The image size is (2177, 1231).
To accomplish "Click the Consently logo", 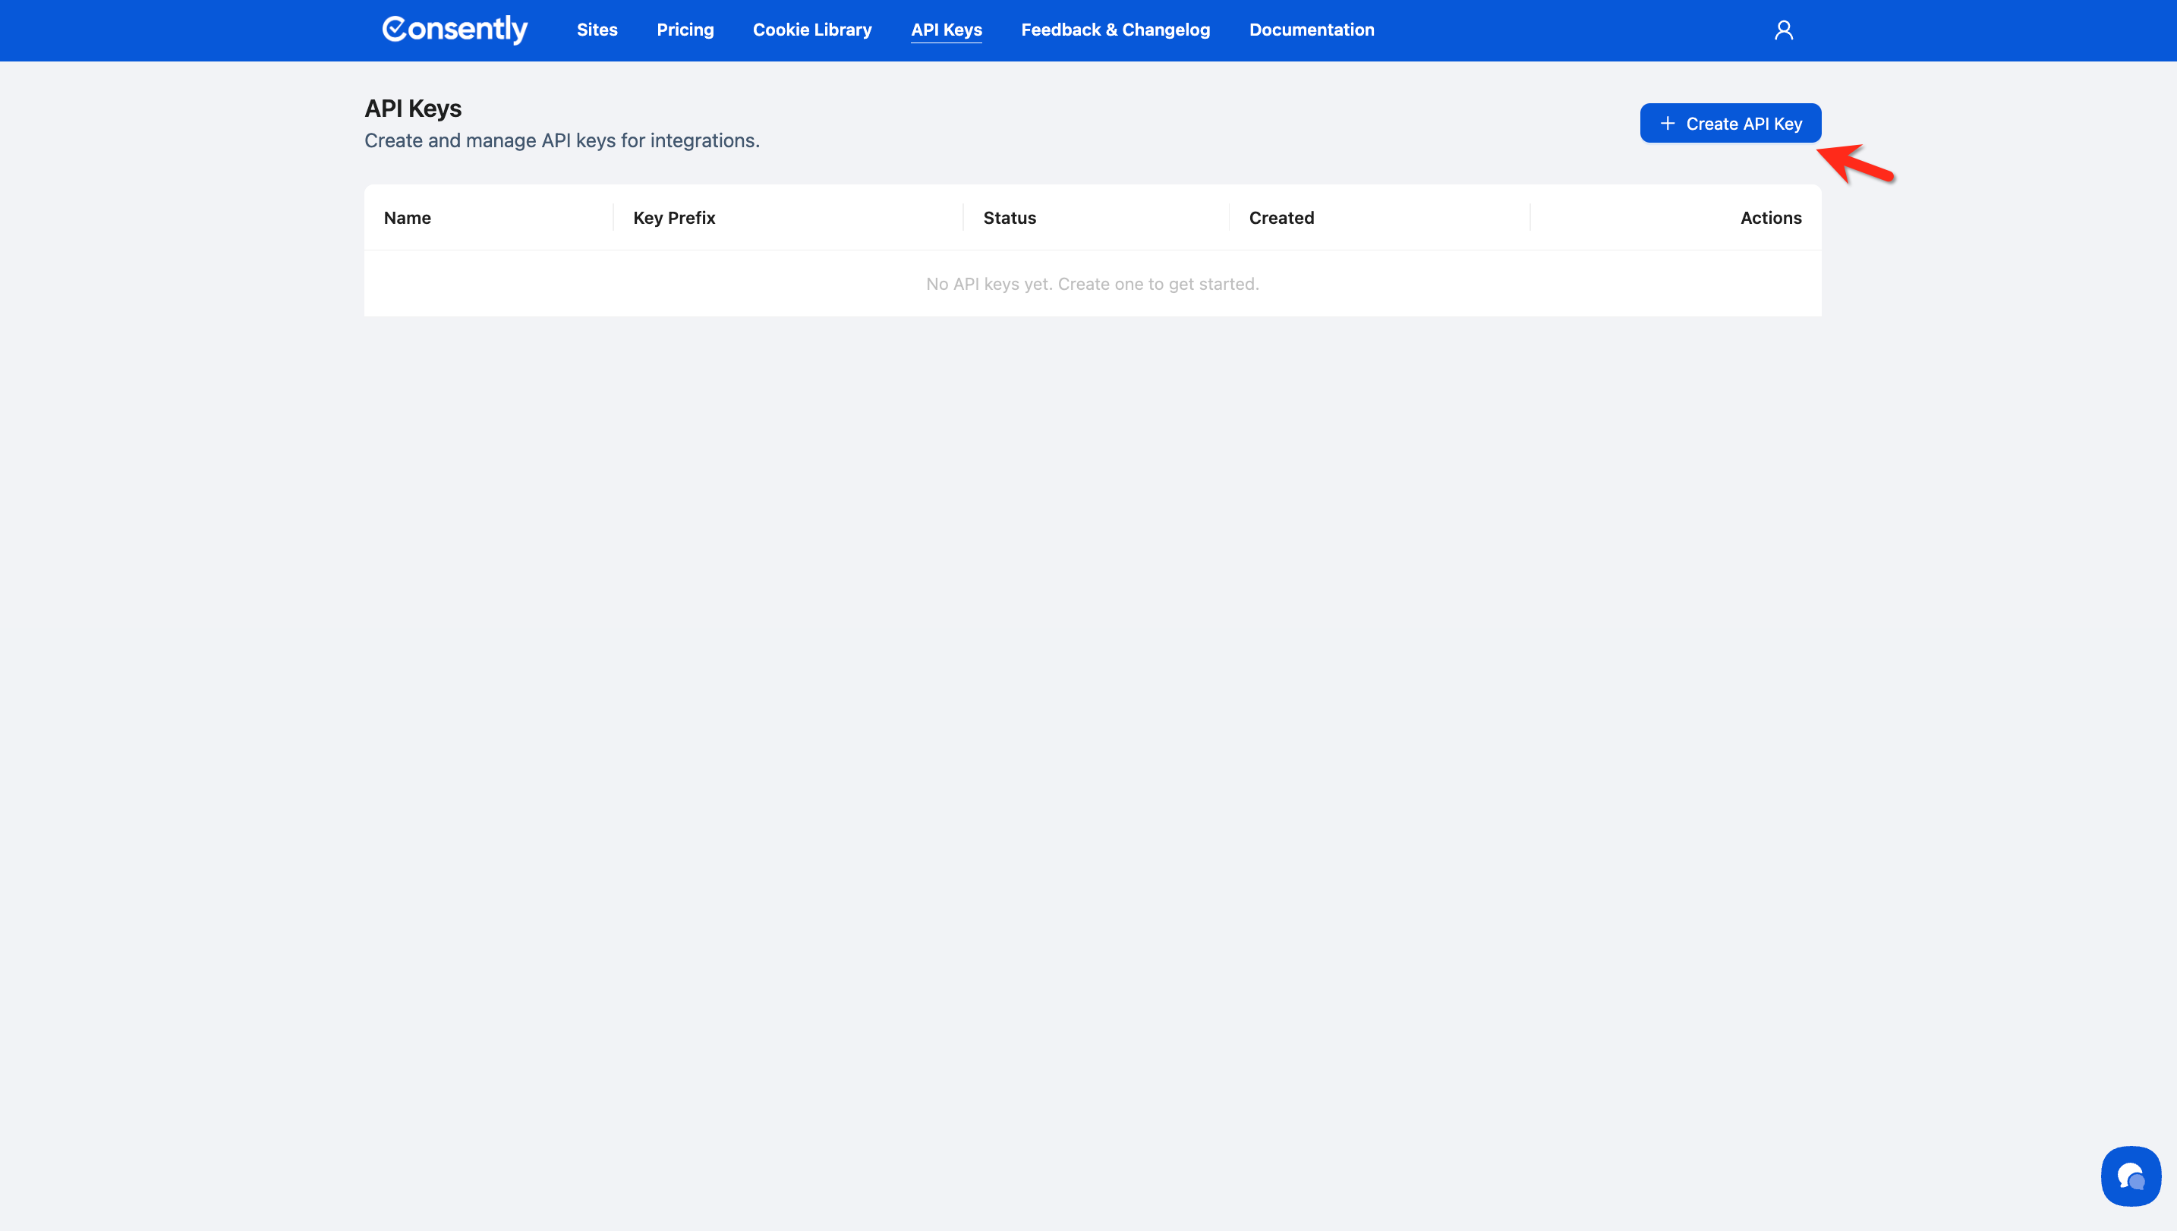I will pyautogui.click(x=455, y=30).
